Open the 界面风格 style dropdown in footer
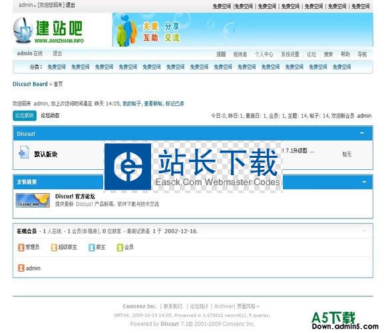Viewport: 386px width, 333px height. click(248, 306)
